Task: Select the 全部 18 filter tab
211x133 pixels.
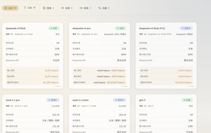Action: (x=10, y=8)
